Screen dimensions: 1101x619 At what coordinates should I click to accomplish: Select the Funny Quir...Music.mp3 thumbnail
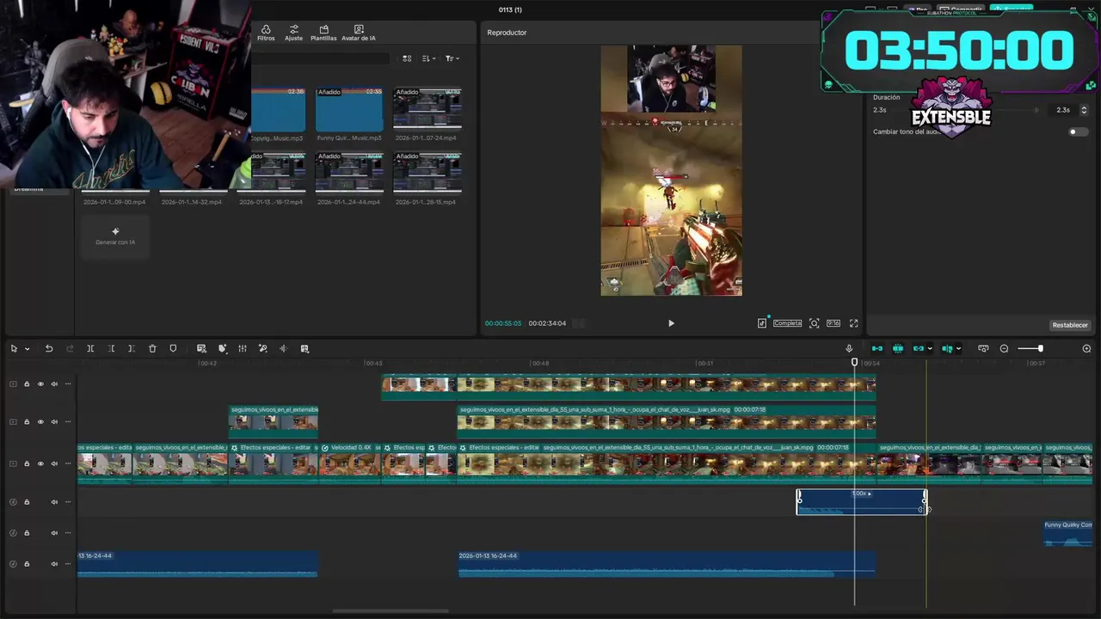pyautogui.click(x=349, y=109)
